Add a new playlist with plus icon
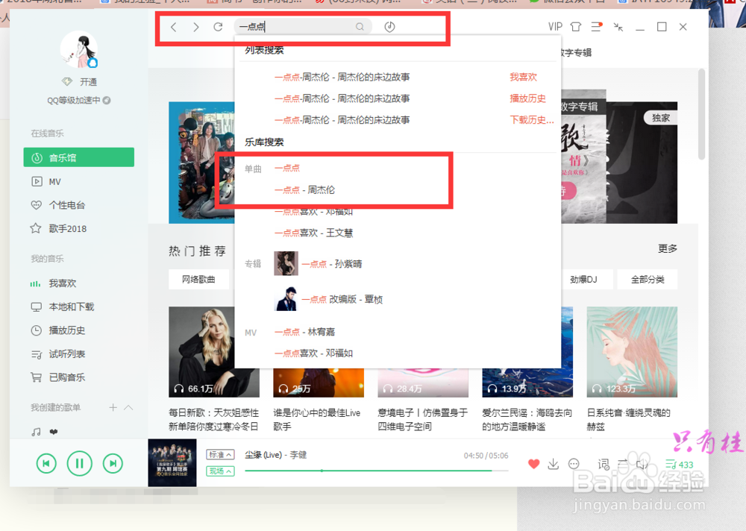 (x=113, y=407)
